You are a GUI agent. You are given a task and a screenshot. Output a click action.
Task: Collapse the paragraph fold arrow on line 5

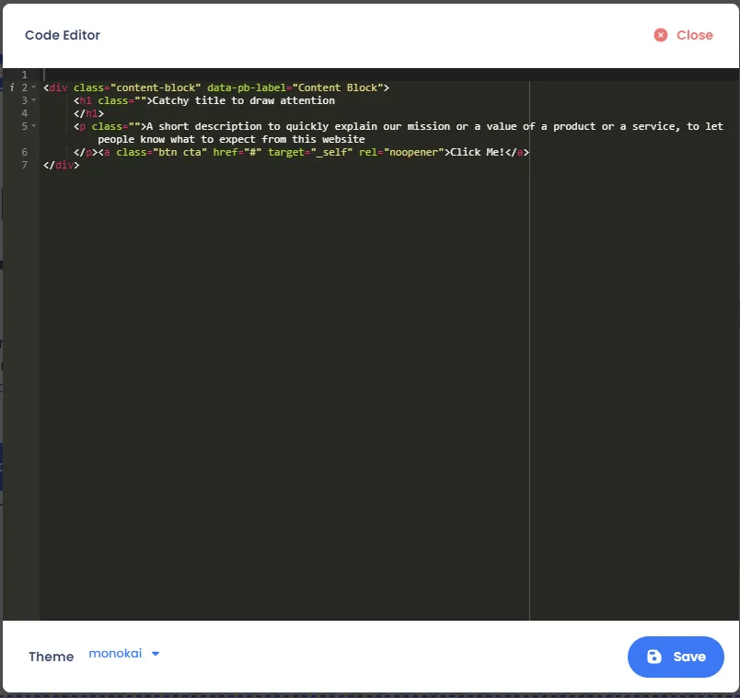[x=34, y=126]
